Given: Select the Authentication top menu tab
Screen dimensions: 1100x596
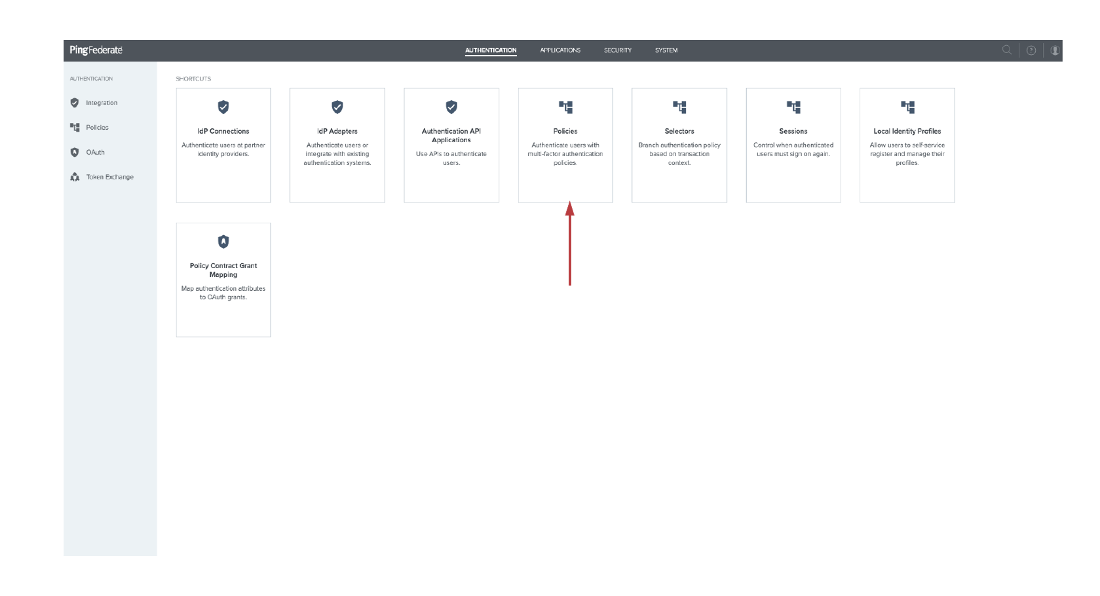Looking at the screenshot, I should click(x=491, y=50).
